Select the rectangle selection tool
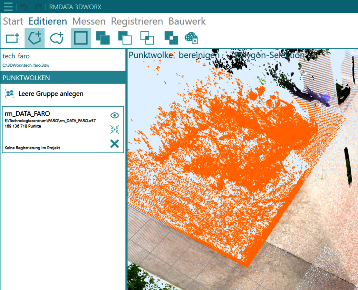Image resolution: width=358 pixels, height=290 pixels. [13, 38]
